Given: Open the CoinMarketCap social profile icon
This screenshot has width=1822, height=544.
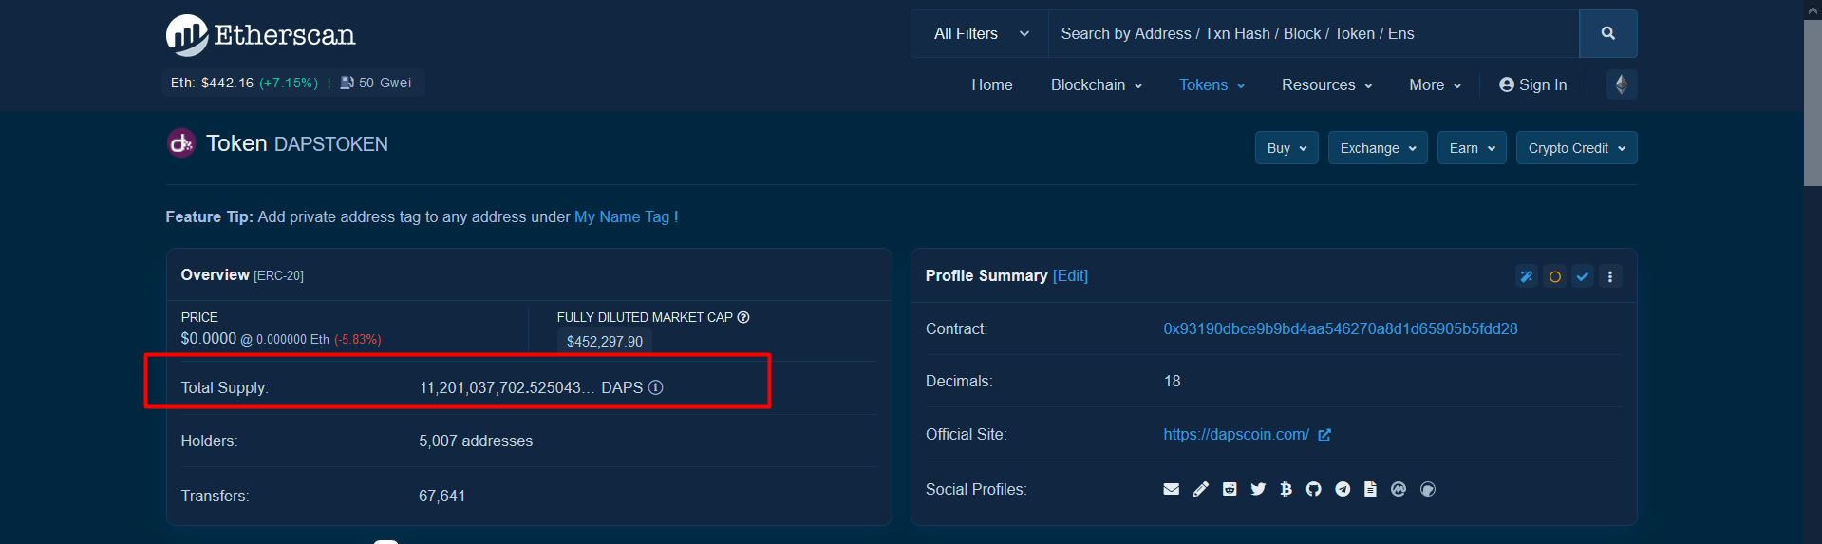Looking at the screenshot, I should (1399, 489).
